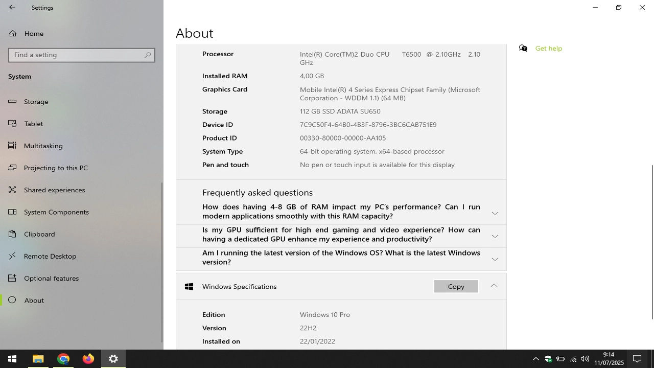Open the Windows Start menu
This screenshot has width=654, height=368.
point(12,359)
